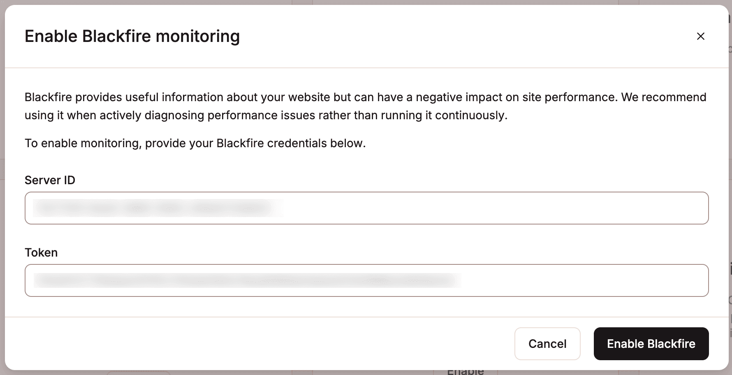The image size is (732, 375).
Task: Focus the Server ID input field
Action: pos(366,208)
